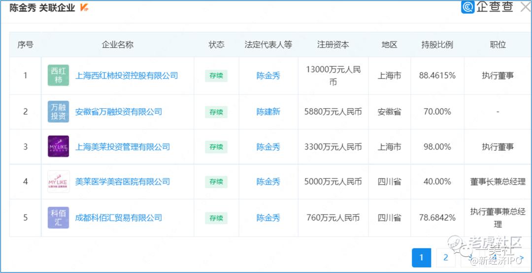
Task: Click 陈金秀 representative link in row 5
Action: click(x=268, y=218)
